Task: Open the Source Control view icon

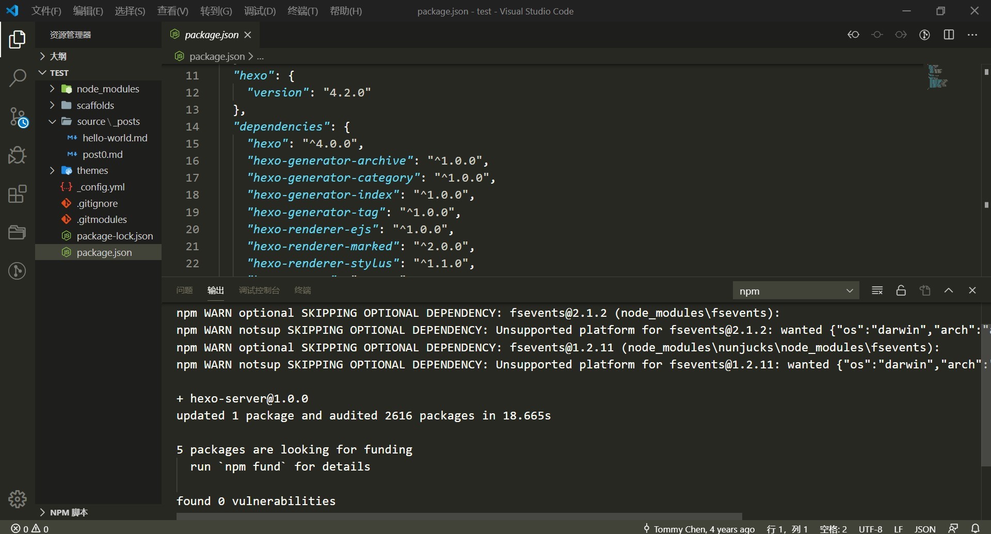Action: click(x=18, y=117)
